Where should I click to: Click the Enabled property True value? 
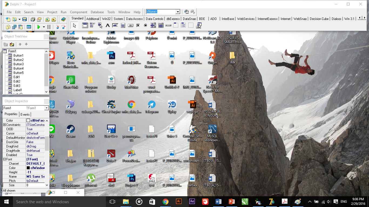(35, 155)
